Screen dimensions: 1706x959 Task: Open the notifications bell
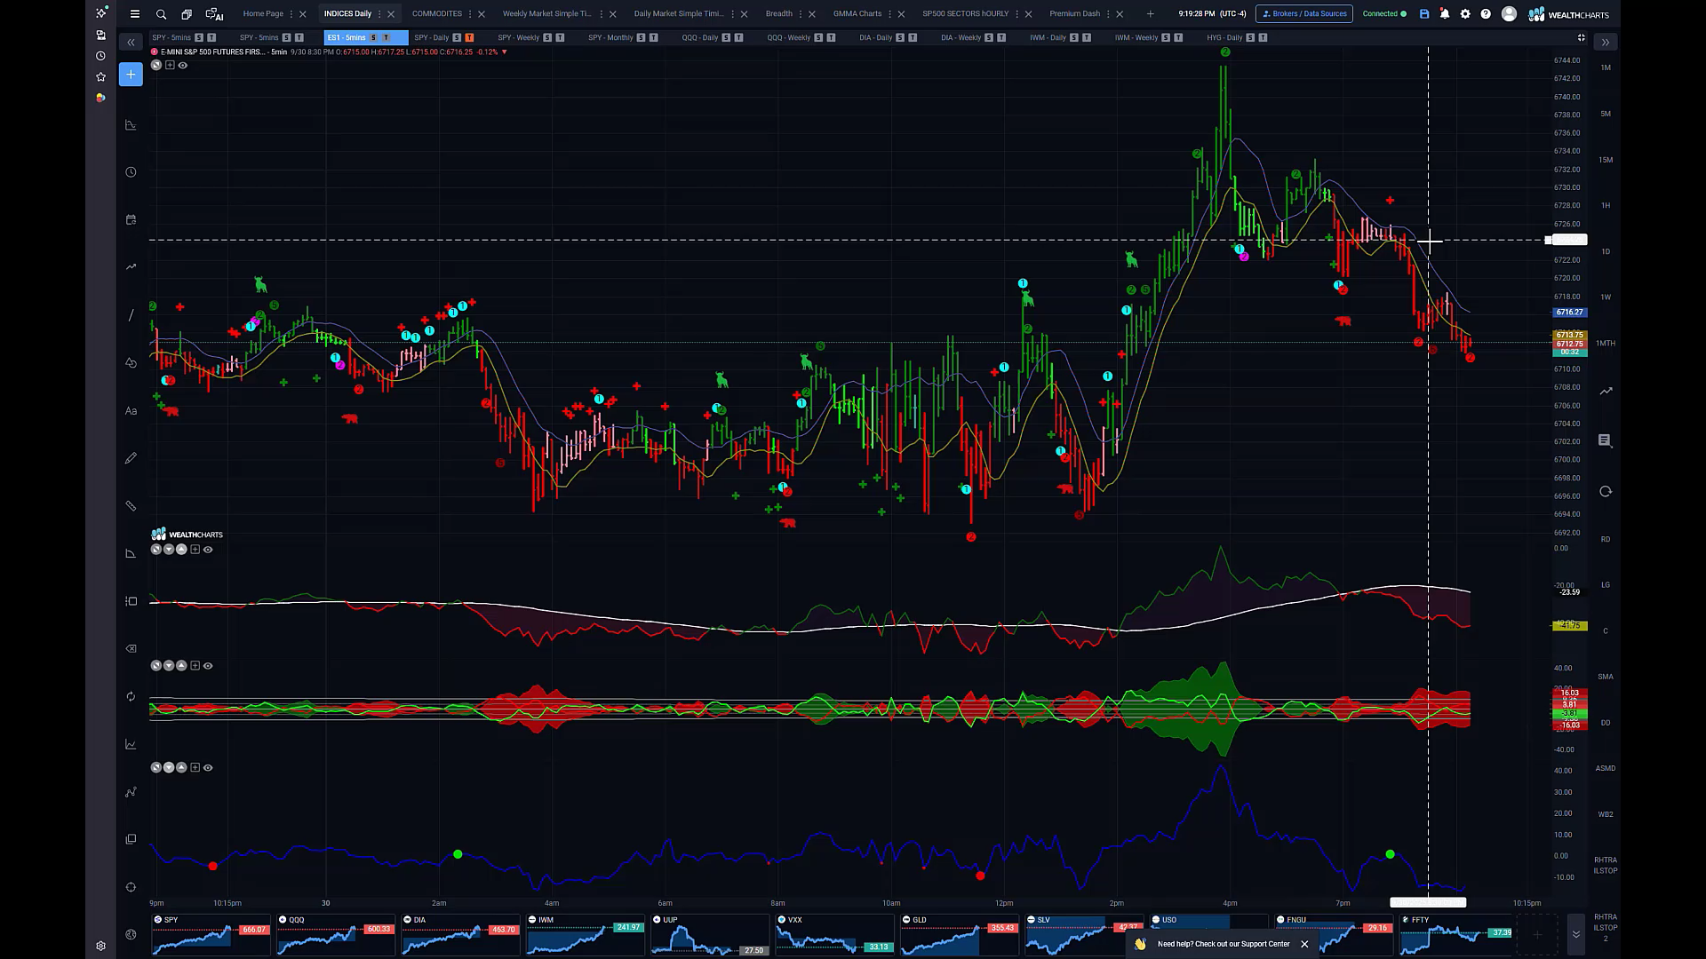point(1445,14)
